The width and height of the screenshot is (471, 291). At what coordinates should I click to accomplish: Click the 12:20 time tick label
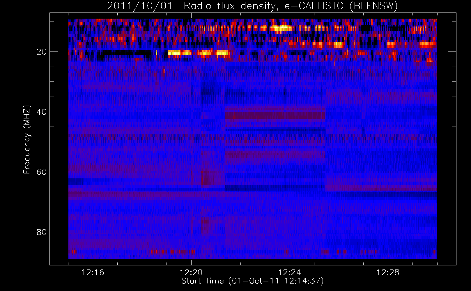(x=191, y=273)
